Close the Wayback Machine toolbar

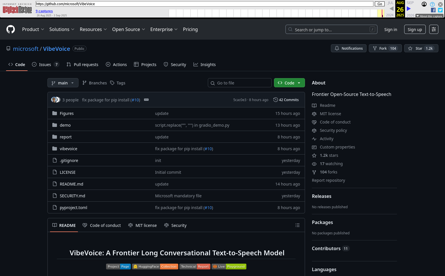pyautogui.click(x=440, y=4)
